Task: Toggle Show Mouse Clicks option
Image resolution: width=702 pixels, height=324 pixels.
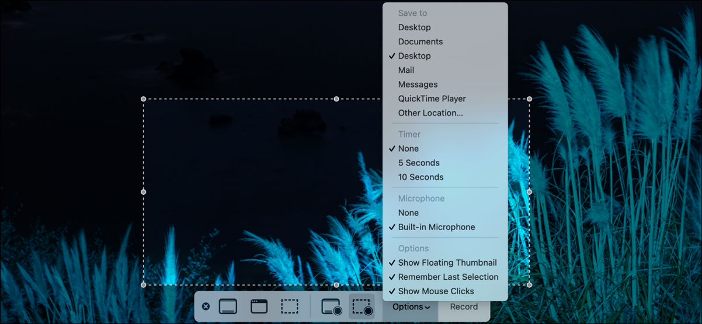Action: pyautogui.click(x=436, y=291)
